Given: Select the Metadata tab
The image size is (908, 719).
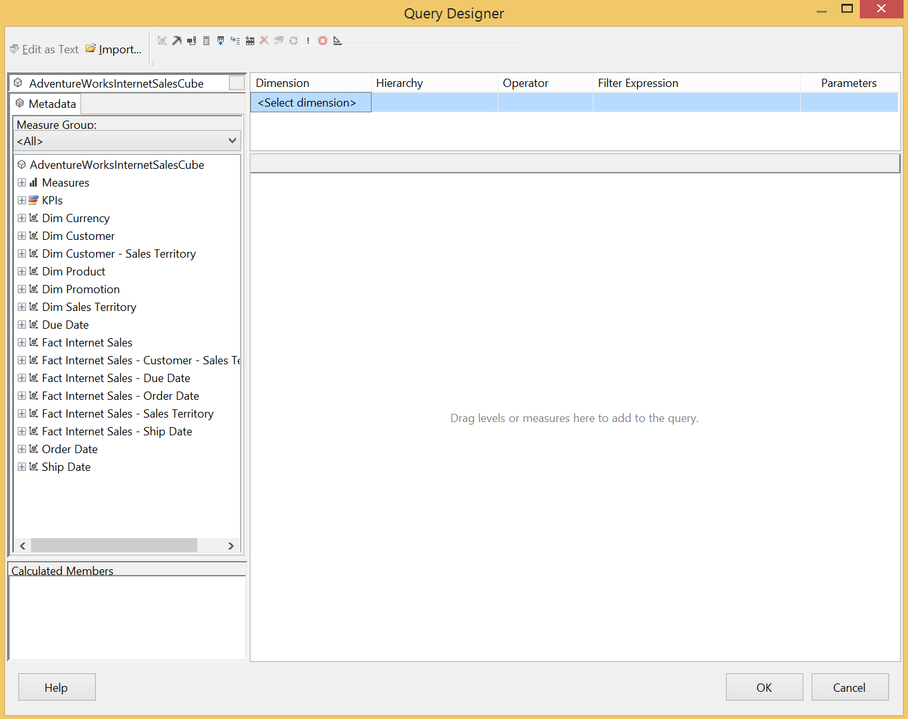Looking at the screenshot, I should pyautogui.click(x=46, y=103).
